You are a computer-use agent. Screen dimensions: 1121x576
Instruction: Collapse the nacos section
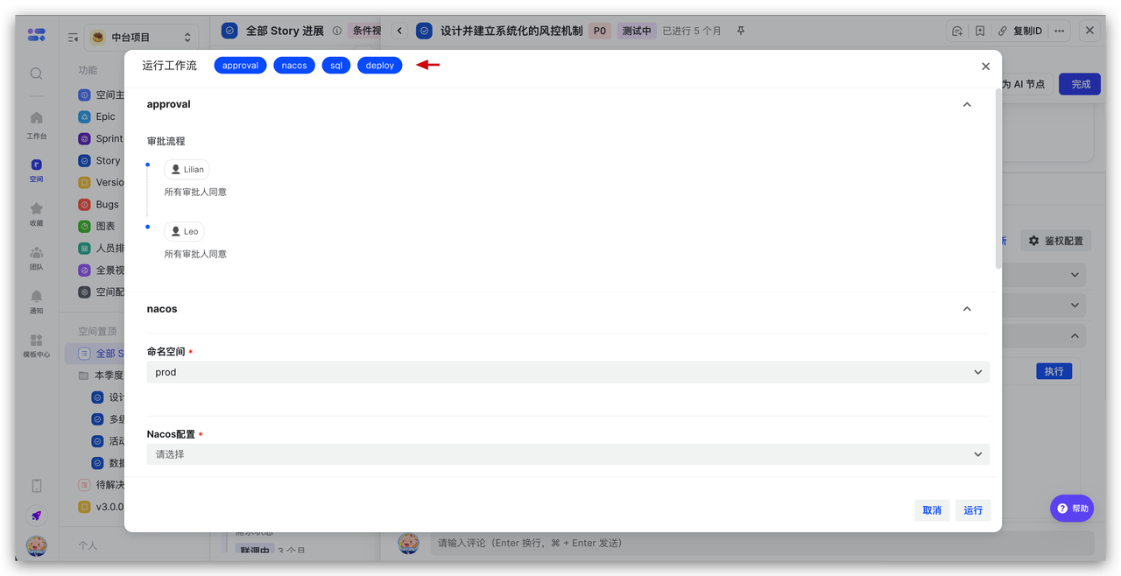click(x=967, y=309)
